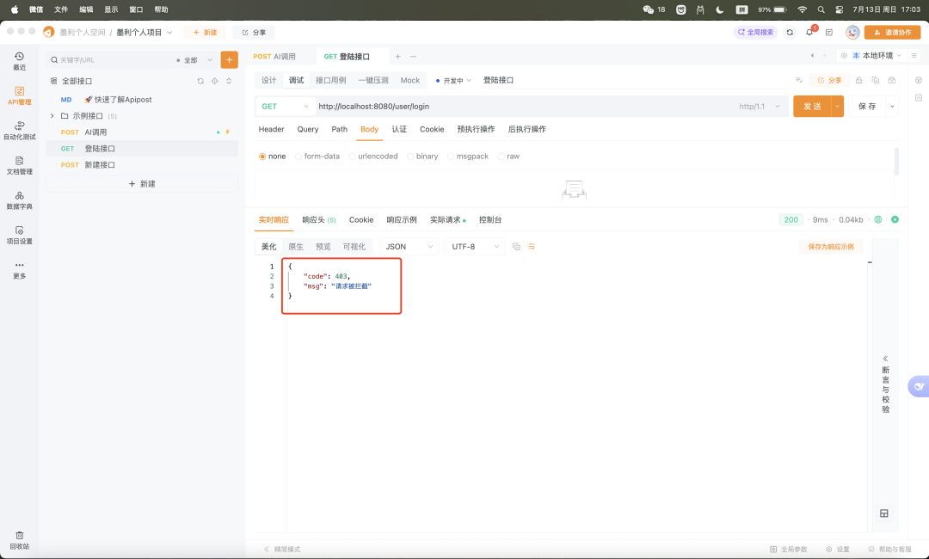Add a new tab with plus icon
Image resolution: width=929 pixels, height=559 pixels.
tap(397, 56)
